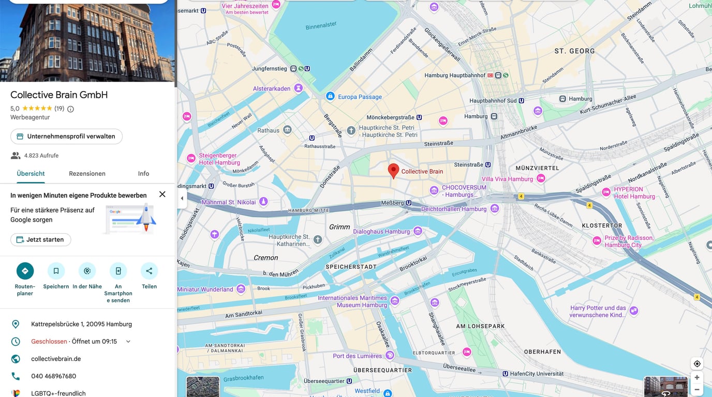The width and height of the screenshot is (712, 397).
Task: Click the Steinstraße U-Bahn station
Action: pyautogui.click(x=472, y=165)
